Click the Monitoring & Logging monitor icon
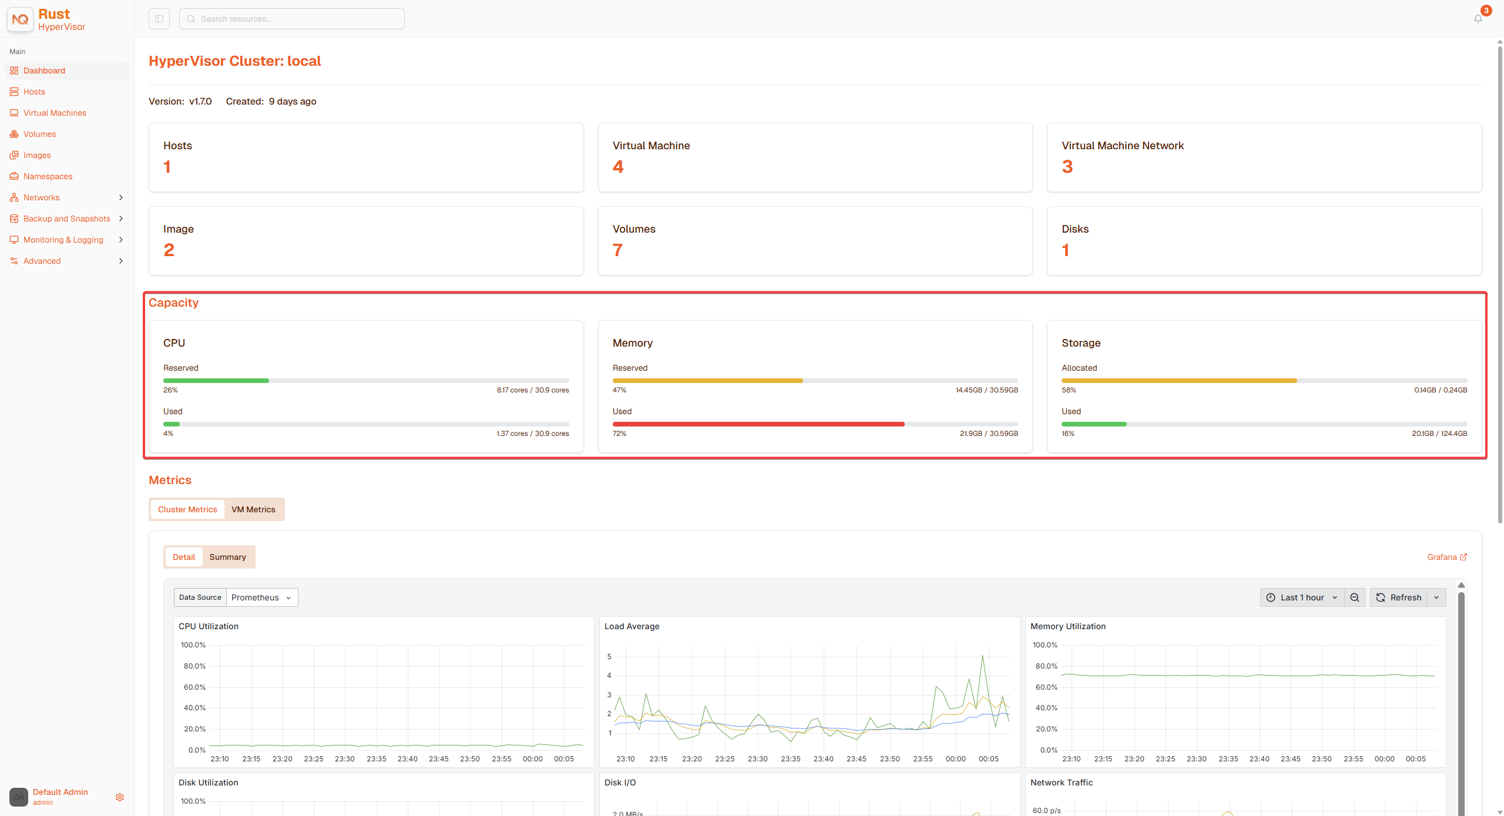Viewport: 1504px width, 816px height. click(x=14, y=240)
